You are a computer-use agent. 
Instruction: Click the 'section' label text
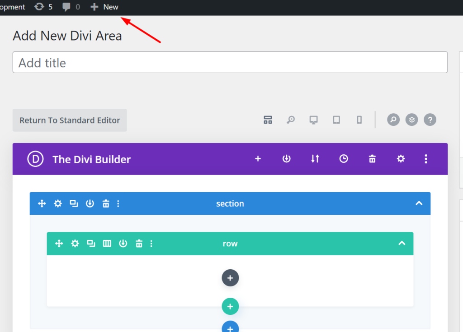click(230, 203)
